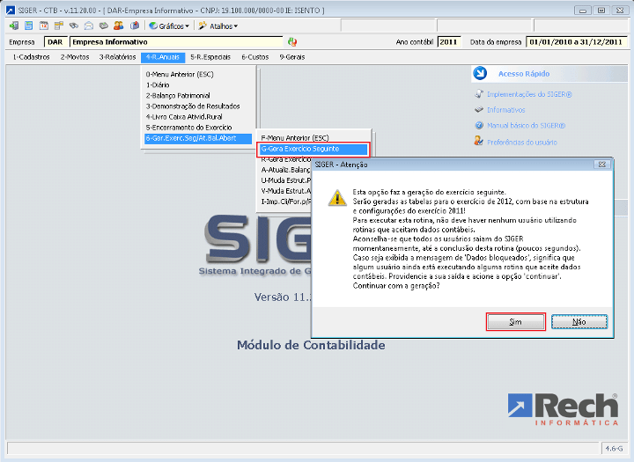Select 5-Encerramento do Exercício menu entry
634x462 pixels.
point(198,128)
